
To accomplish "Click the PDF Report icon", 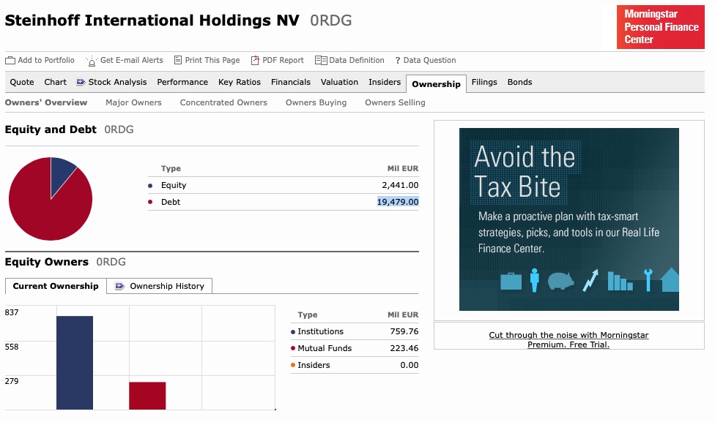I will [256, 61].
